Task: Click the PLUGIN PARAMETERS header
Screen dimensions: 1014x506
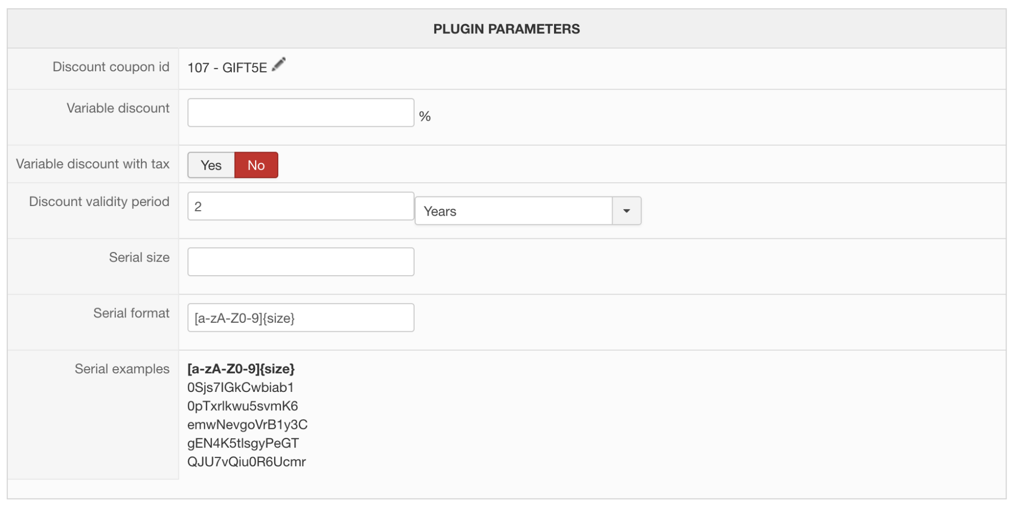Action: click(x=506, y=29)
